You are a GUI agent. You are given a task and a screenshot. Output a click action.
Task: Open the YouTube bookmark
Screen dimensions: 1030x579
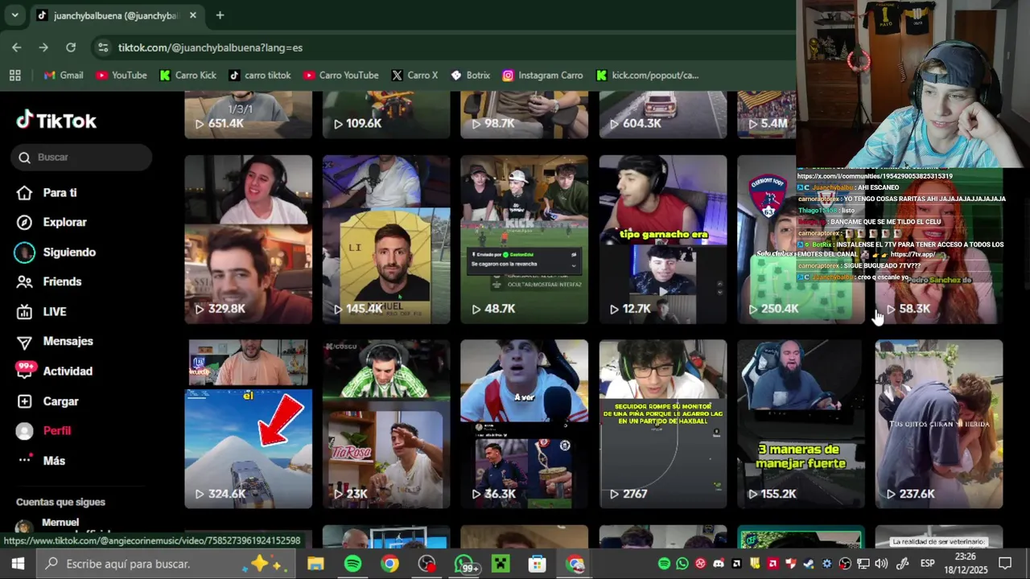[122, 76]
